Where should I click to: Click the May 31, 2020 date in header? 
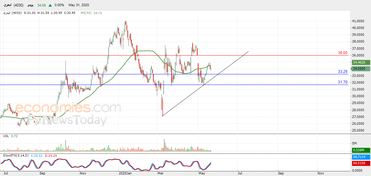click(x=78, y=5)
